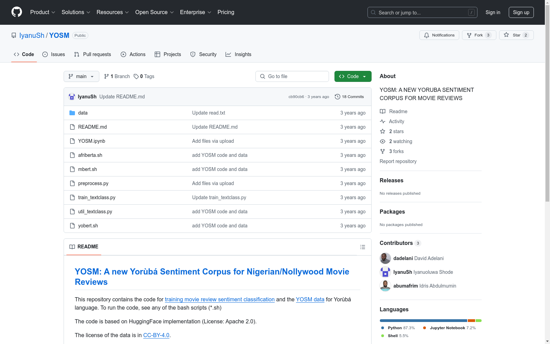
Task: Switch to the Actions tab
Action: (133, 54)
